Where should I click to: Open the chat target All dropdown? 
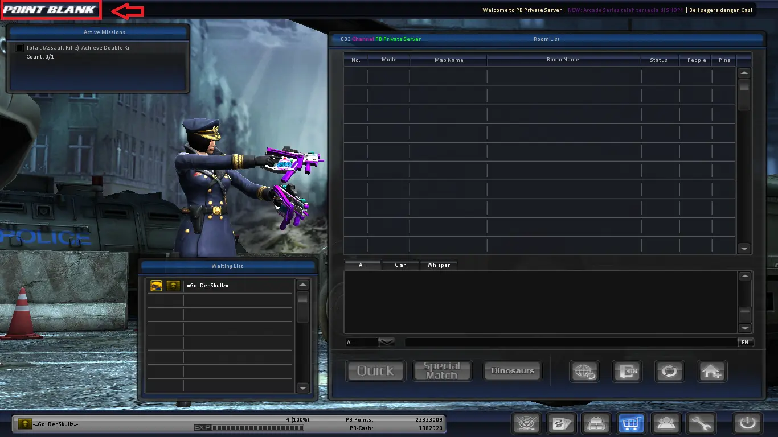click(370, 342)
